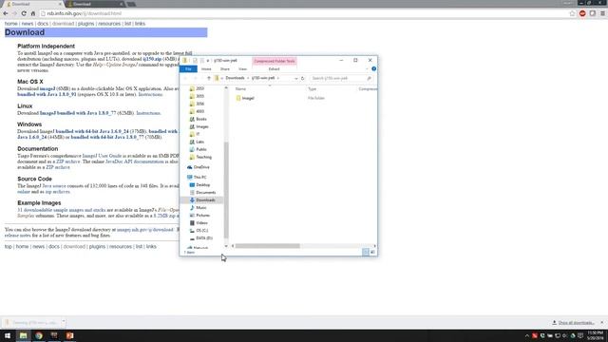Click Downloads in the Explorer breadcrumb
The height and width of the screenshot is (342, 608).
(x=235, y=78)
